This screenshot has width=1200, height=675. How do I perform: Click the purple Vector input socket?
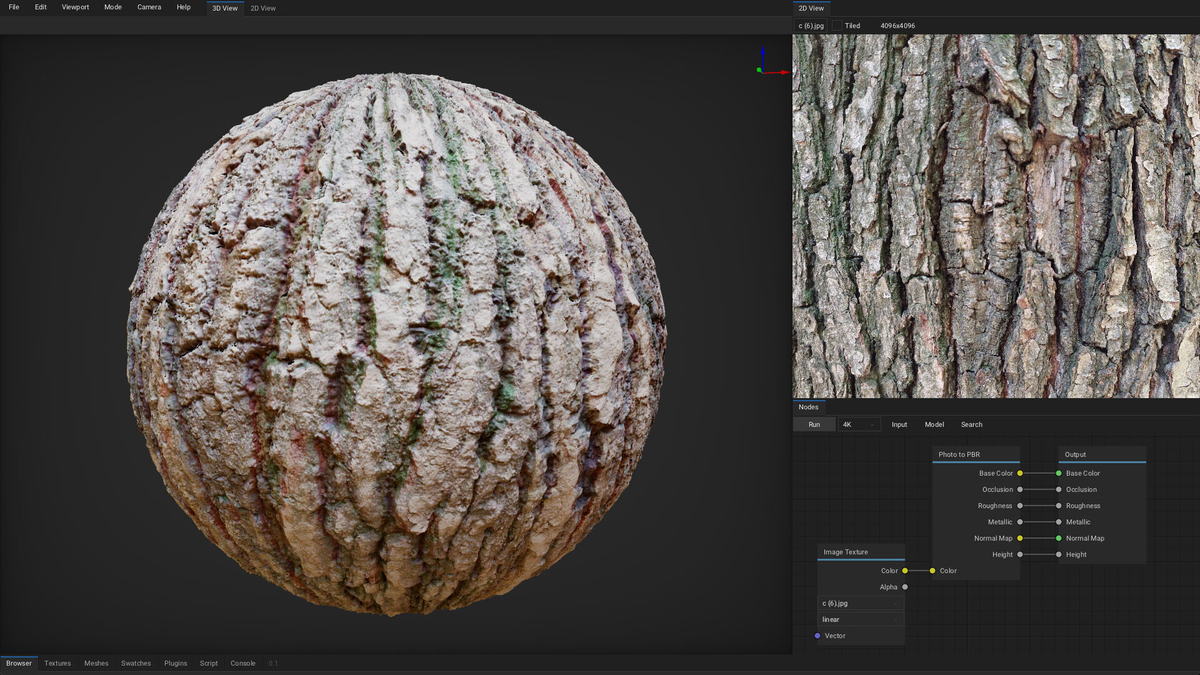[x=817, y=636]
